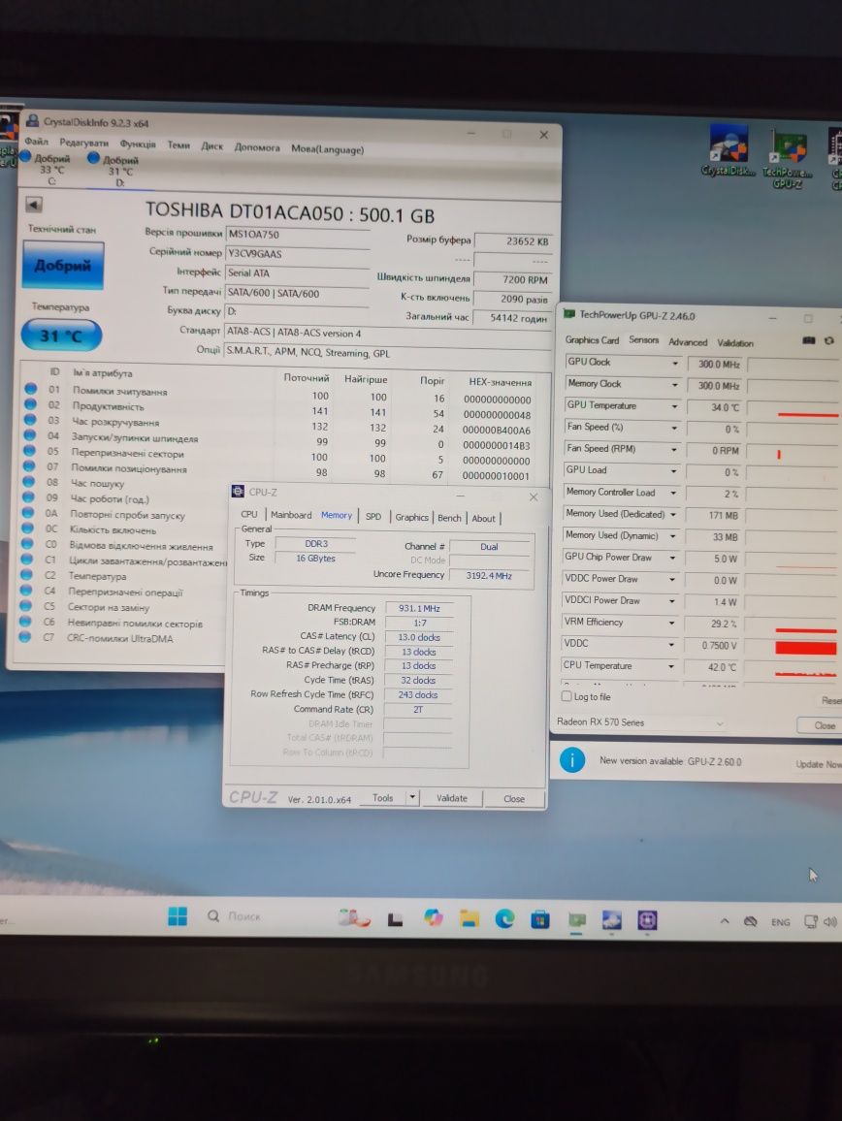Switch to the CrystalDiskInfo taskbar icon
The width and height of the screenshot is (842, 1121).
[612, 920]
